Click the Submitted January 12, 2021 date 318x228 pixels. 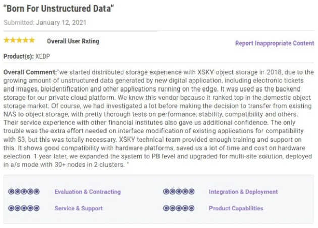45,23
